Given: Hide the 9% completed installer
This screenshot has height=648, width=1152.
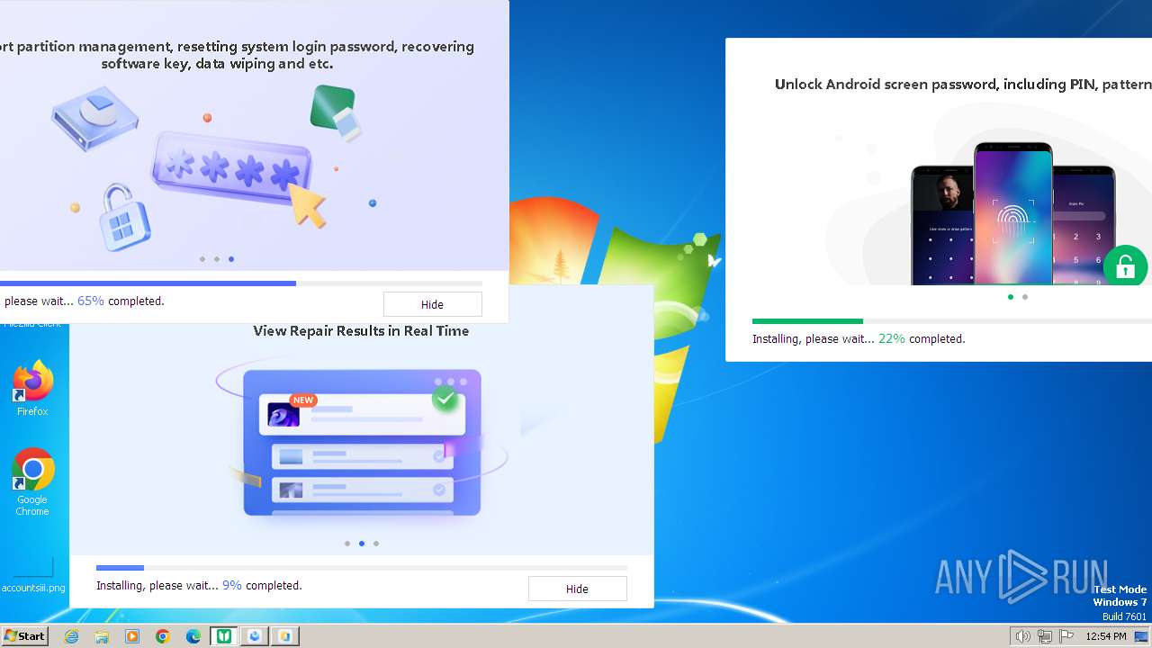Looking at the screenshot, I should 577,589.
